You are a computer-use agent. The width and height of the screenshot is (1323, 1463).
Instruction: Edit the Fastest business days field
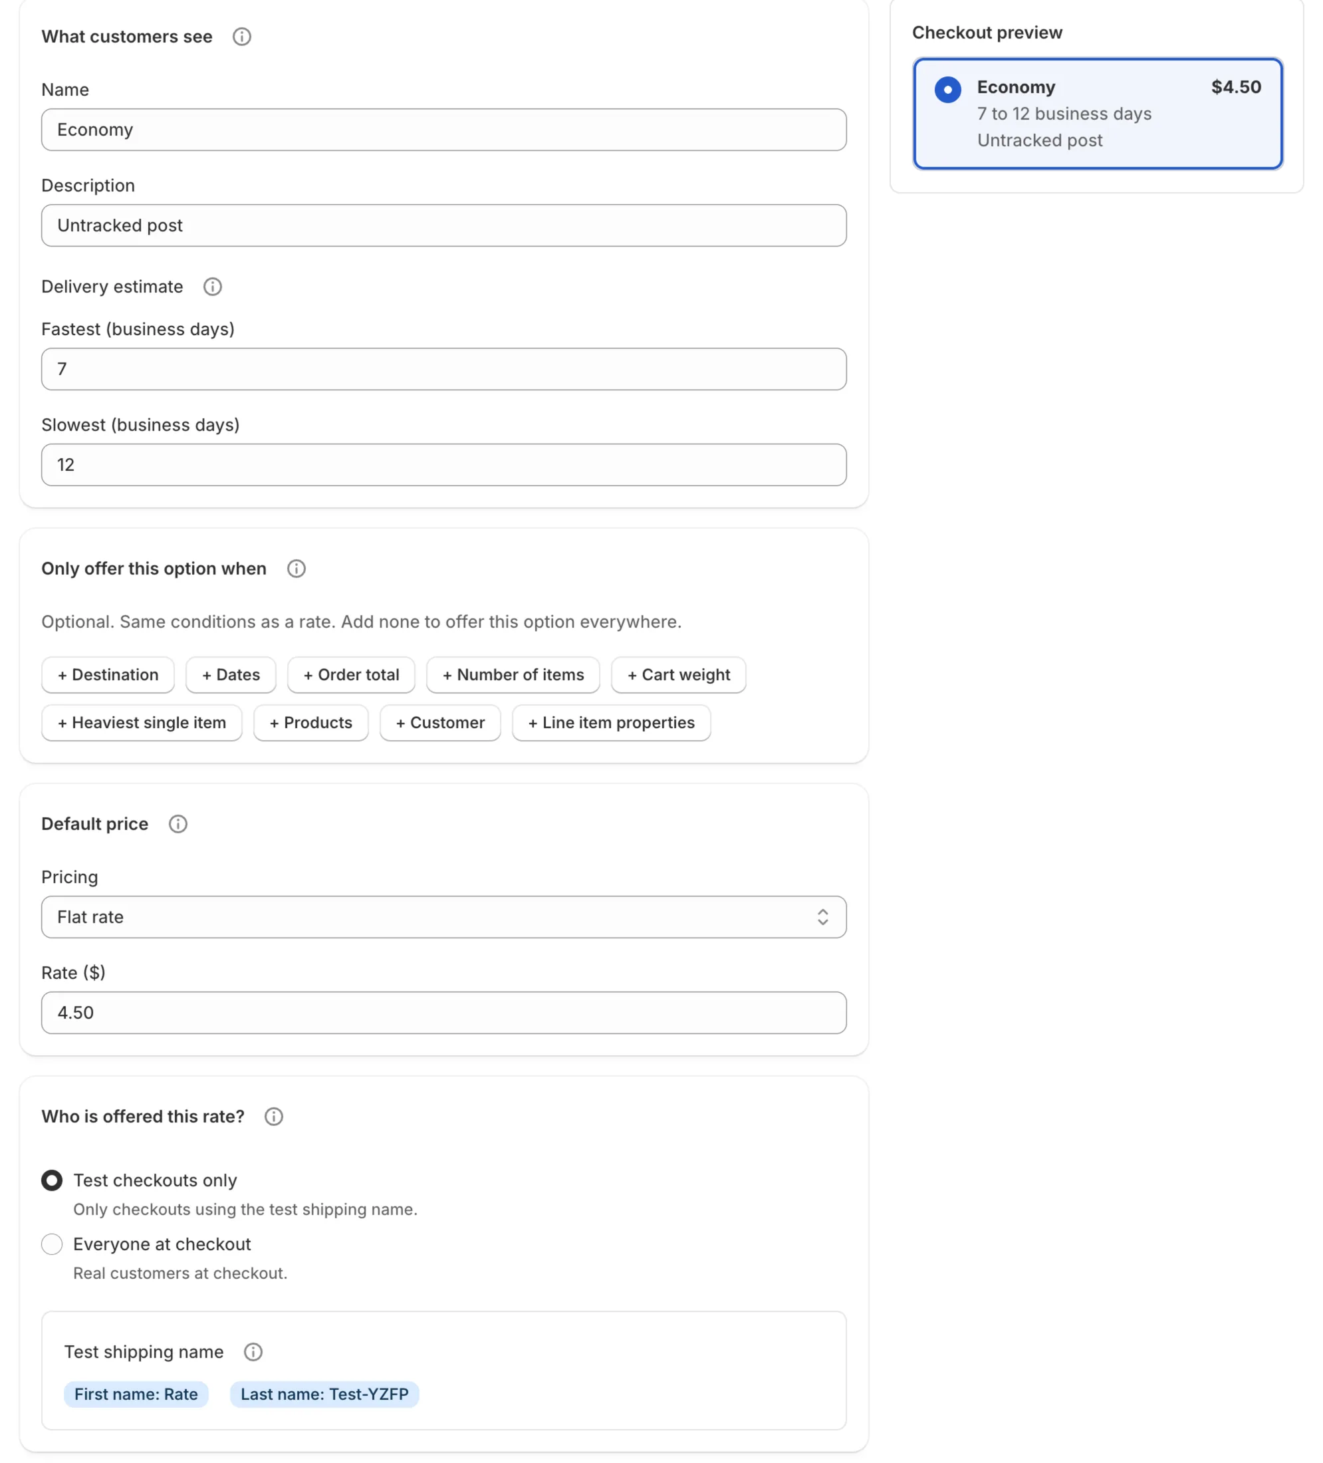point(444,368)
